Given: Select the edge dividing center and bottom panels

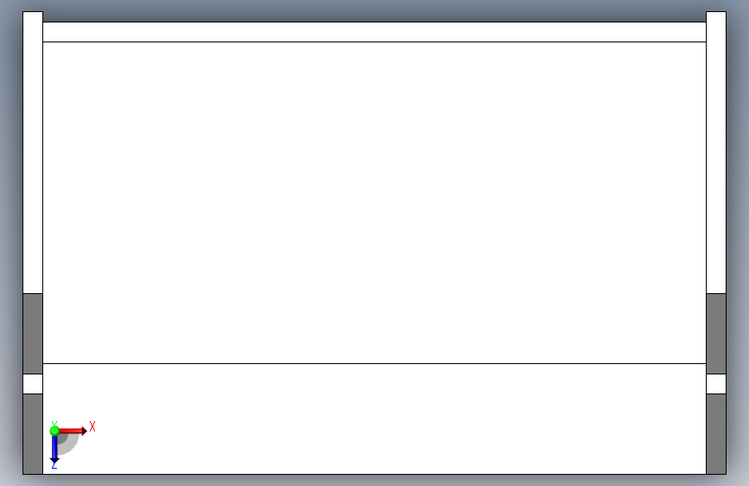Looking at the screenshot, I should tap(375, 363).
